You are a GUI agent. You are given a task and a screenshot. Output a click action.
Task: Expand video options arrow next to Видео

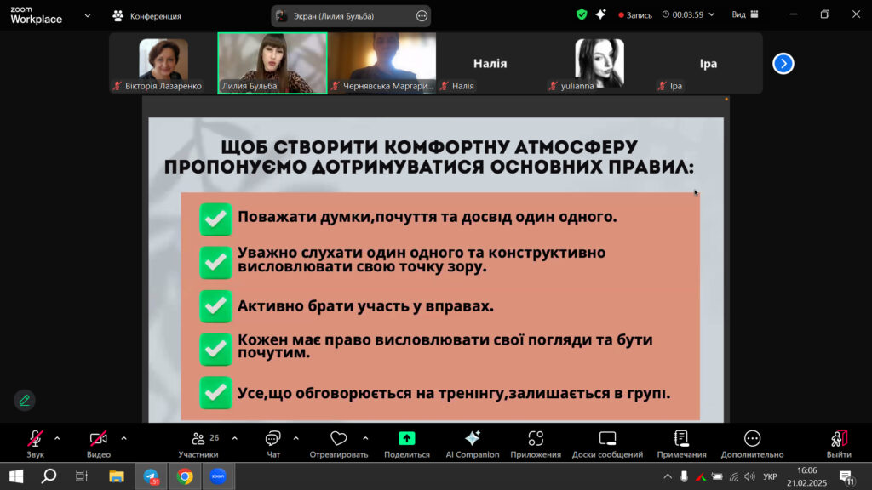(x=124, y=438)
